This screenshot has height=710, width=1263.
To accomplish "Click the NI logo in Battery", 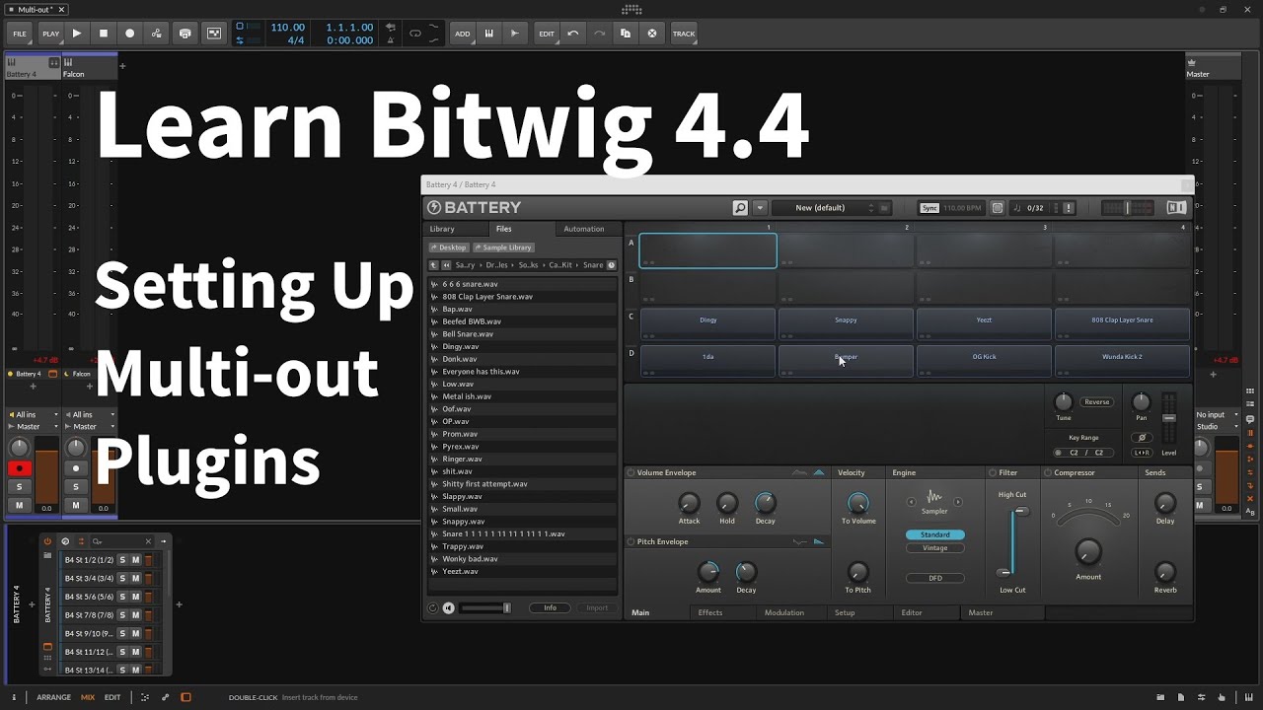I will click(1176, 208).
